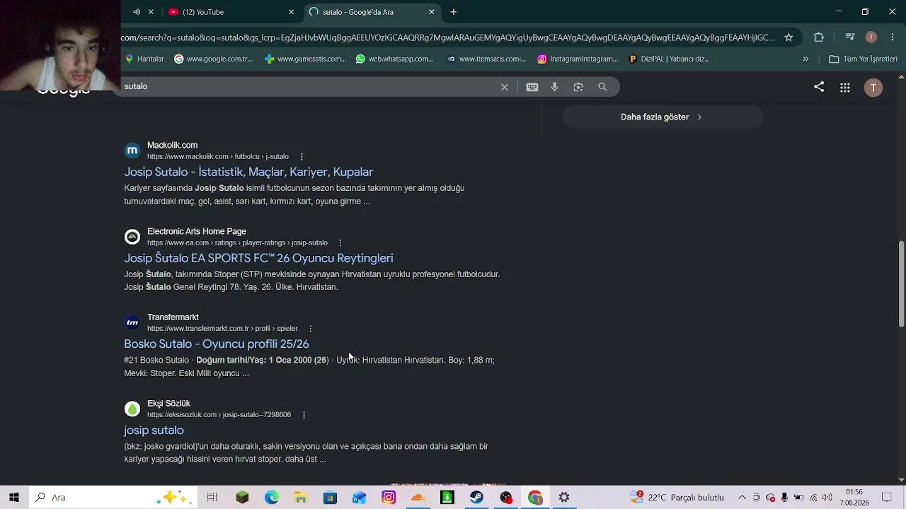Viewport: 906px width, 509px height.
Task: Click the Ekşi Sözlük site favicon
Action: [x=132, y=409]
